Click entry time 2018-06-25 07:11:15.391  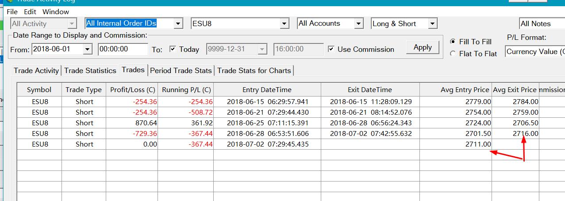268,123
